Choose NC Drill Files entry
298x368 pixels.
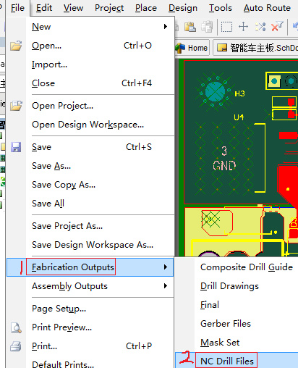[x=237, y=360]
